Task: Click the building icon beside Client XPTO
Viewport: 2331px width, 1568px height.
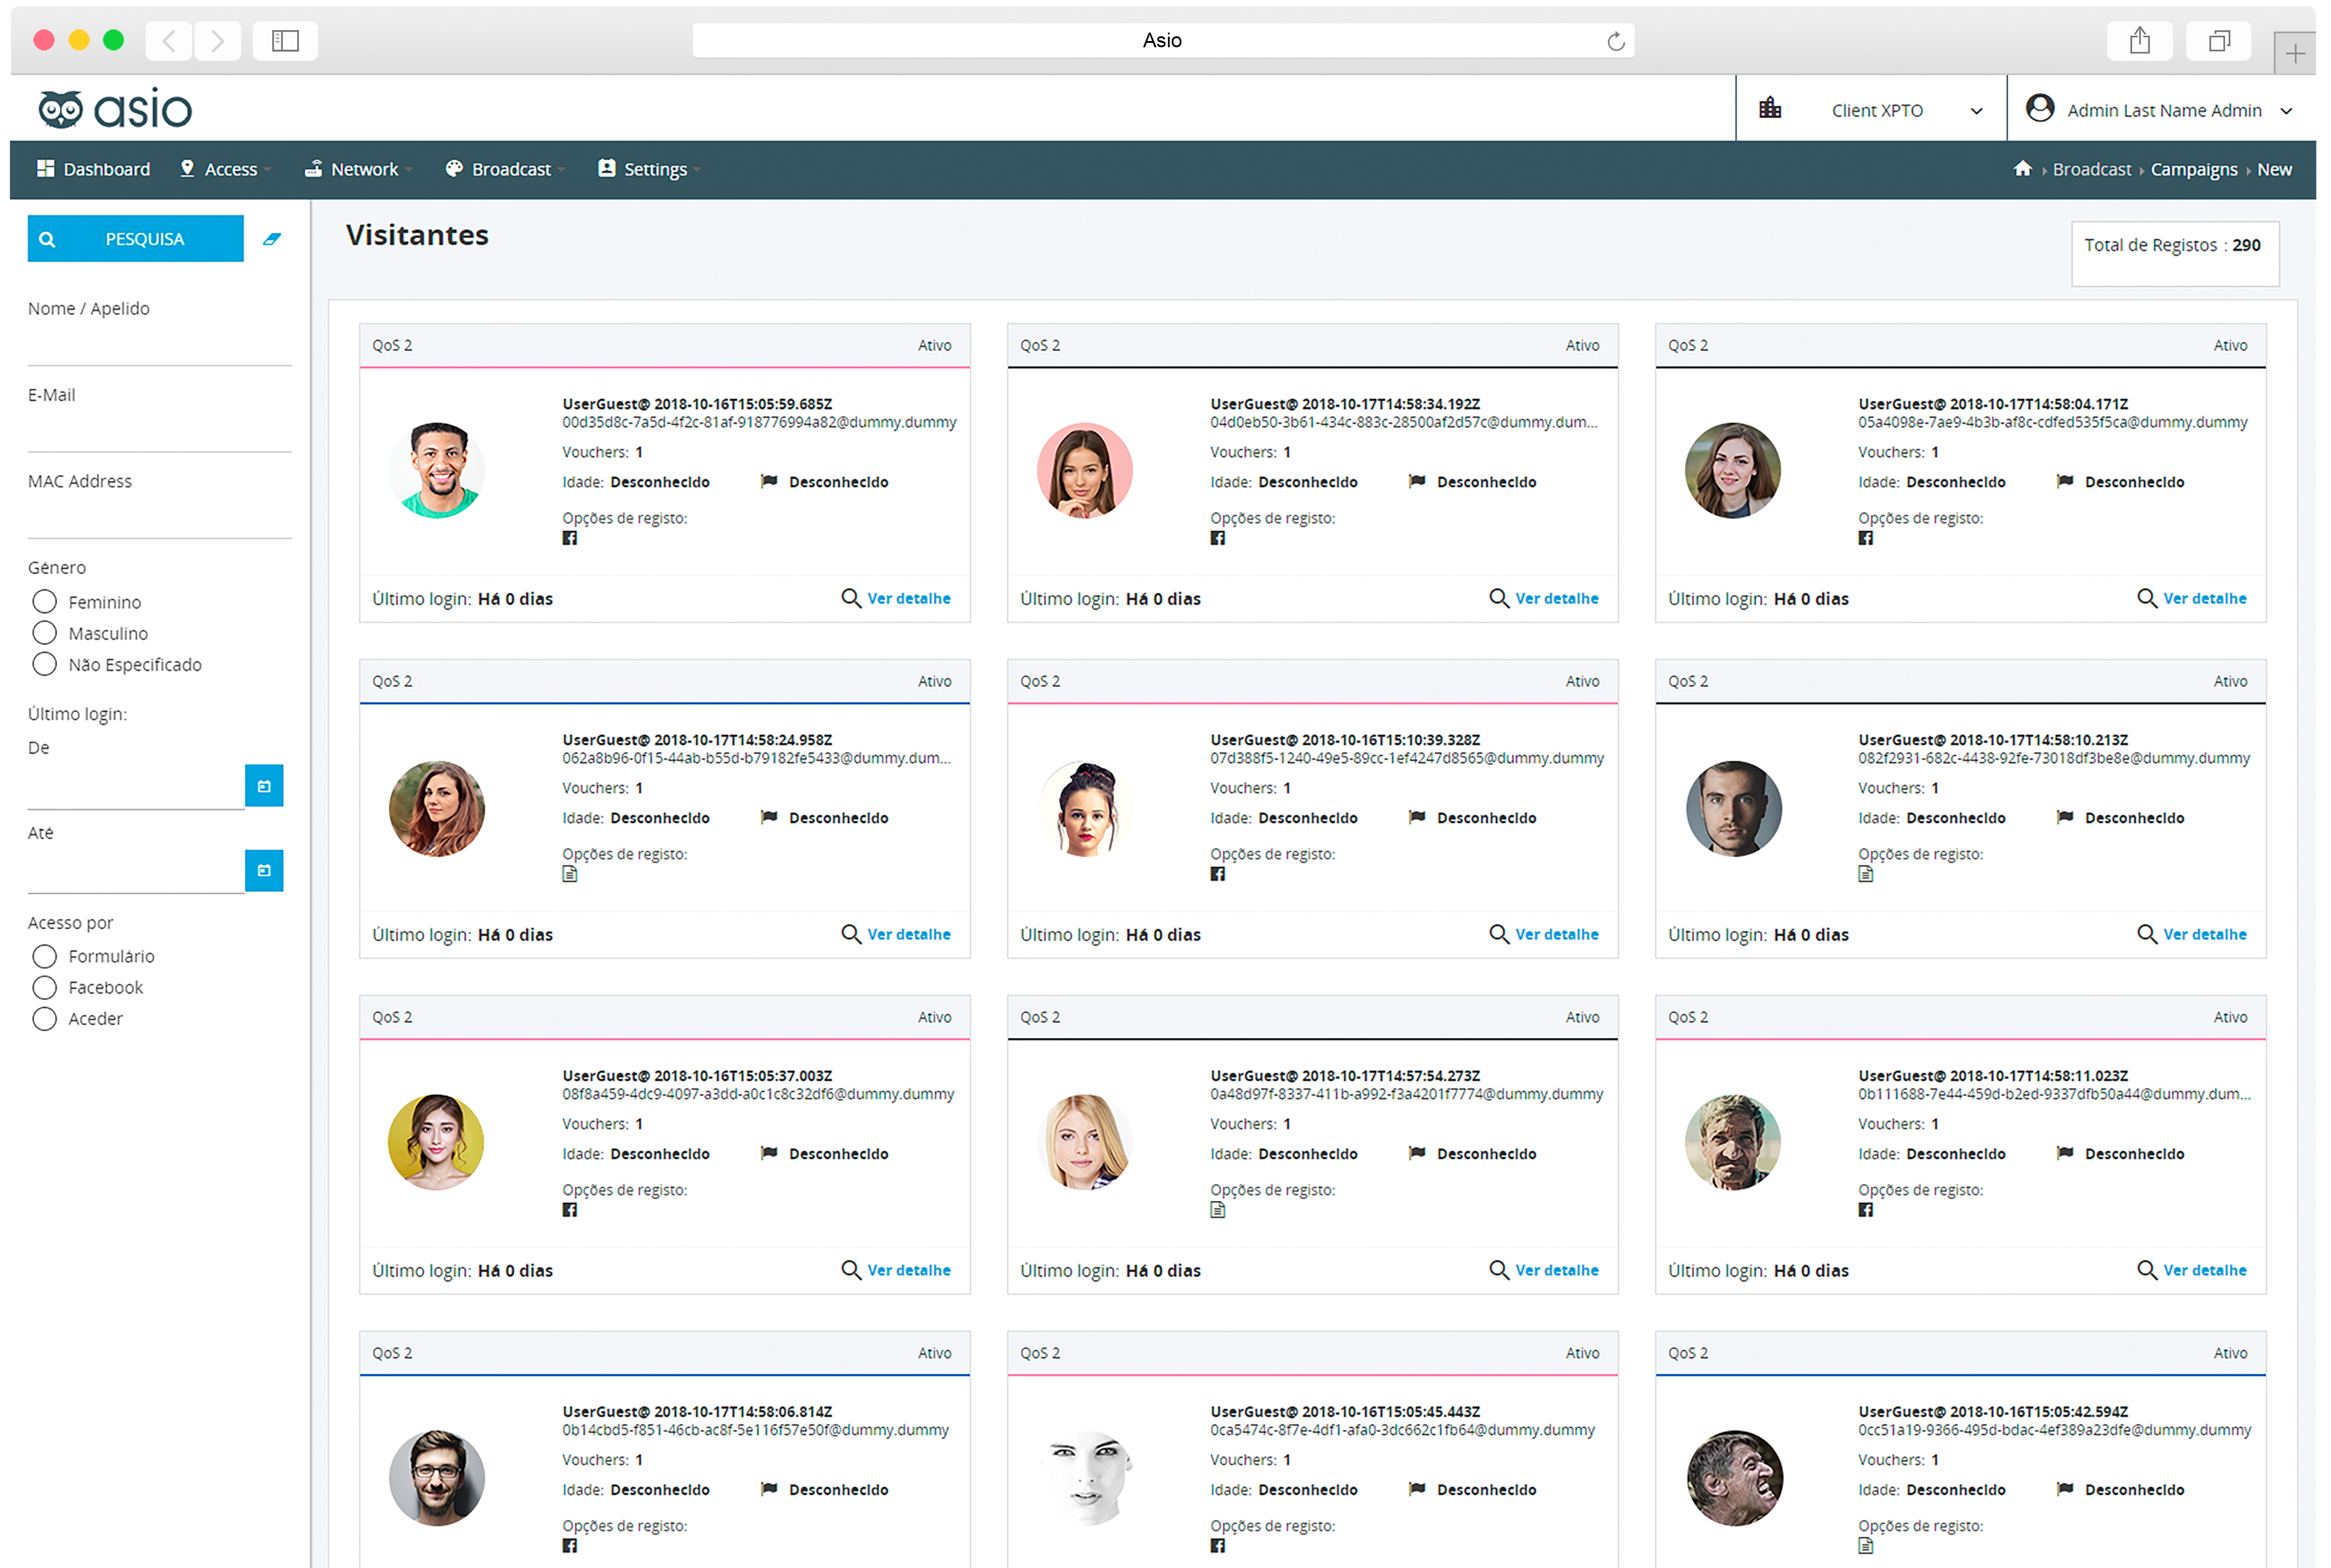Action: click(1770, 108)
